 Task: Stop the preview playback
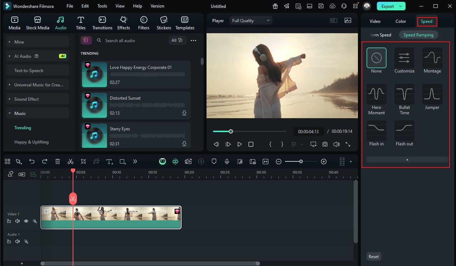click(x=251, y=144)
